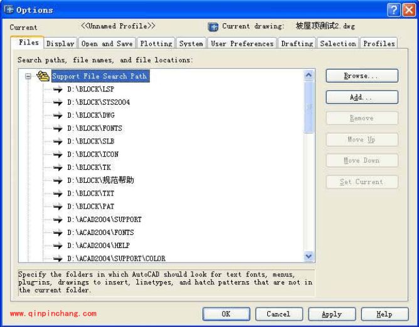Select path D:\BLOCK\规范帮助

[x=100, y=180]
